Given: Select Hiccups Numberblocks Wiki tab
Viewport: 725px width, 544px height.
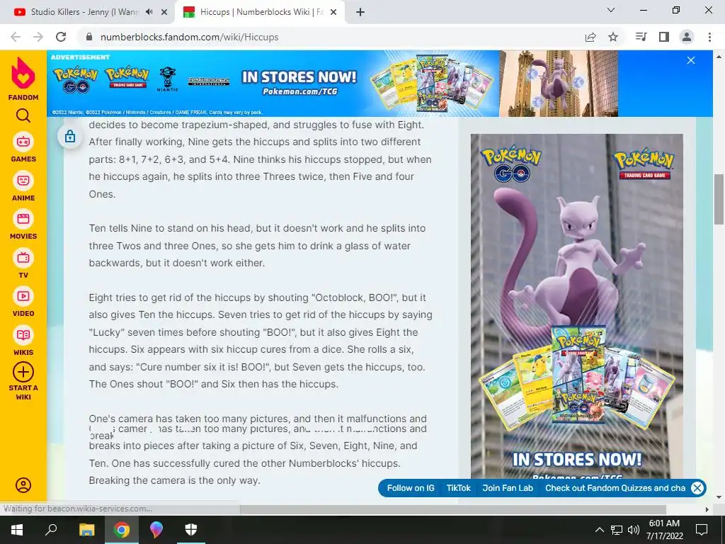Looking at the screenshot, I should tap(261, 12).
